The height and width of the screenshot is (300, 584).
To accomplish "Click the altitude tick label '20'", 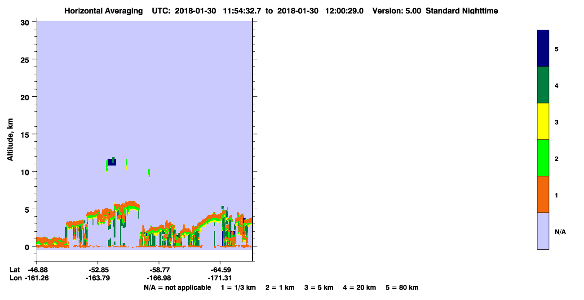I will tap(26, 97).
